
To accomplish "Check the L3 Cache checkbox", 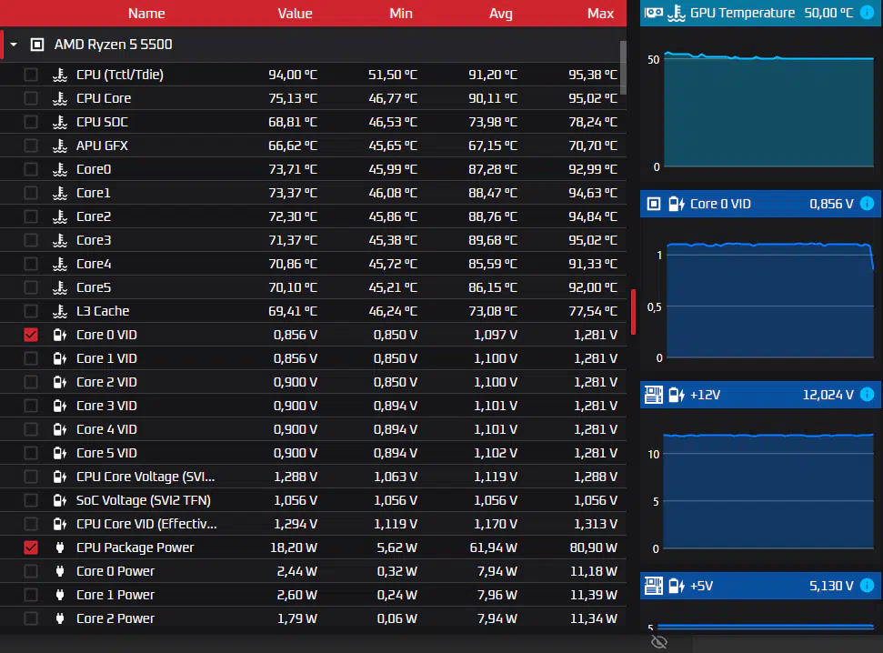I will coord(31,311).
